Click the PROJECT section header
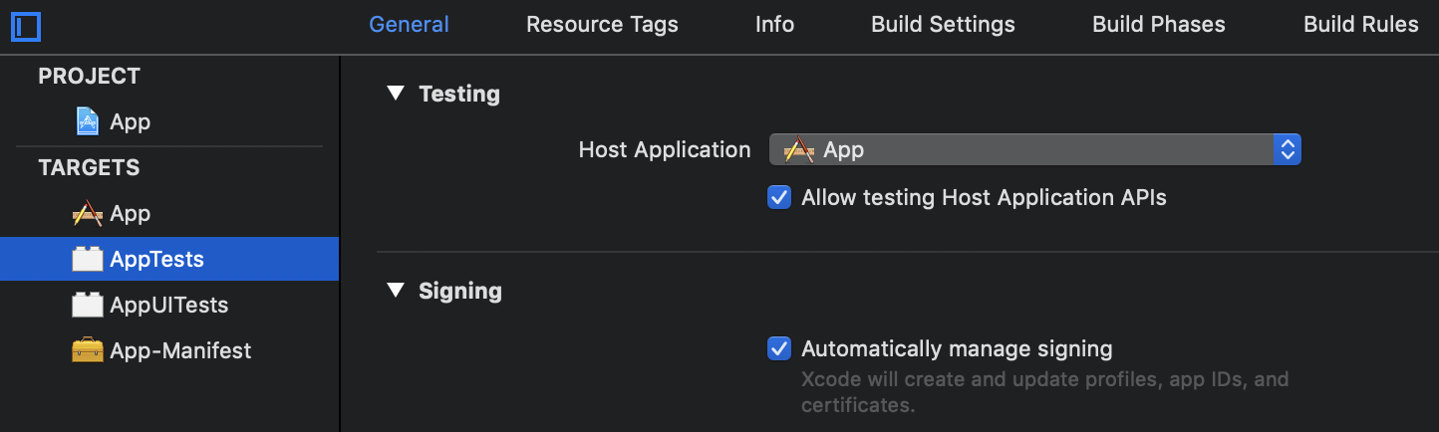 point(89,76)
